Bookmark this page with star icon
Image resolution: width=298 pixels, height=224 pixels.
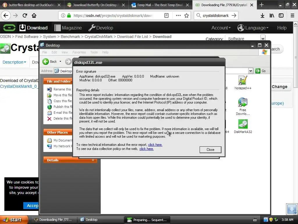coord(187,15)
